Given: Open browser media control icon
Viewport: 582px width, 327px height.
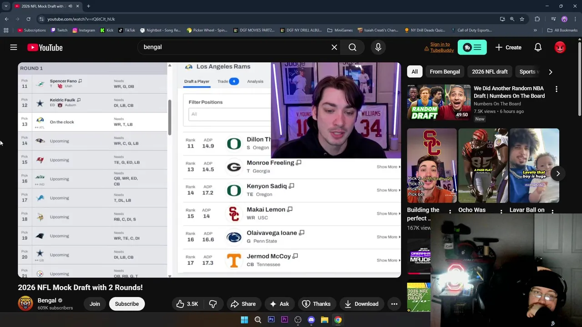Looking at the screenshot, I should 553,19.
